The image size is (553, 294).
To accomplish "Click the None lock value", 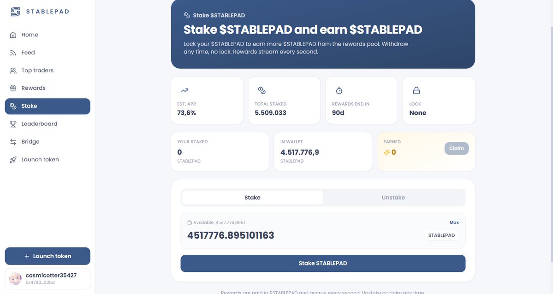I will point(417,113).
